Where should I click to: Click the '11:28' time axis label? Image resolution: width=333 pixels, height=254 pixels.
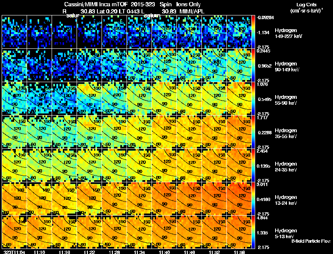pyautogui.click(x=114, y=252)
